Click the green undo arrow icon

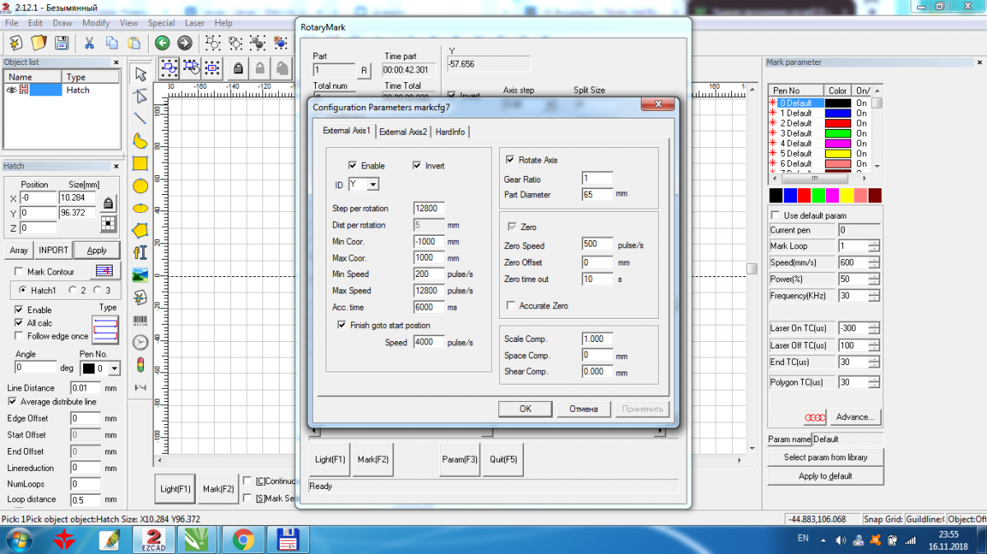coord(162,43)
